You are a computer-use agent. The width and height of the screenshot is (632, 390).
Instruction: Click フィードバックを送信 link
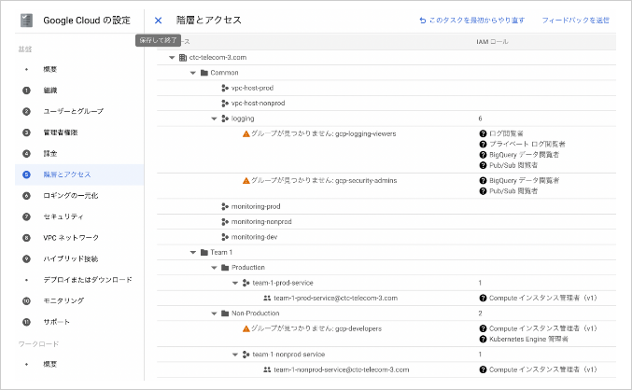tap(575, 21)
